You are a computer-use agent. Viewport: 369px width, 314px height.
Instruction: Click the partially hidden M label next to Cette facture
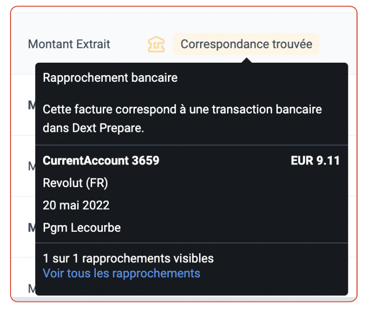32,105
